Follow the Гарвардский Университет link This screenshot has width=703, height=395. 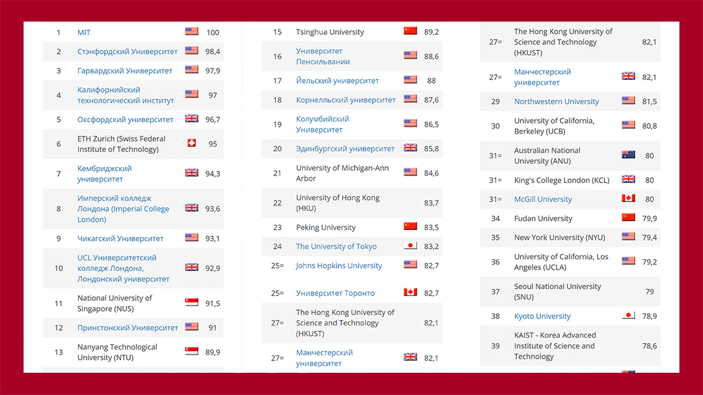point(124,71)
